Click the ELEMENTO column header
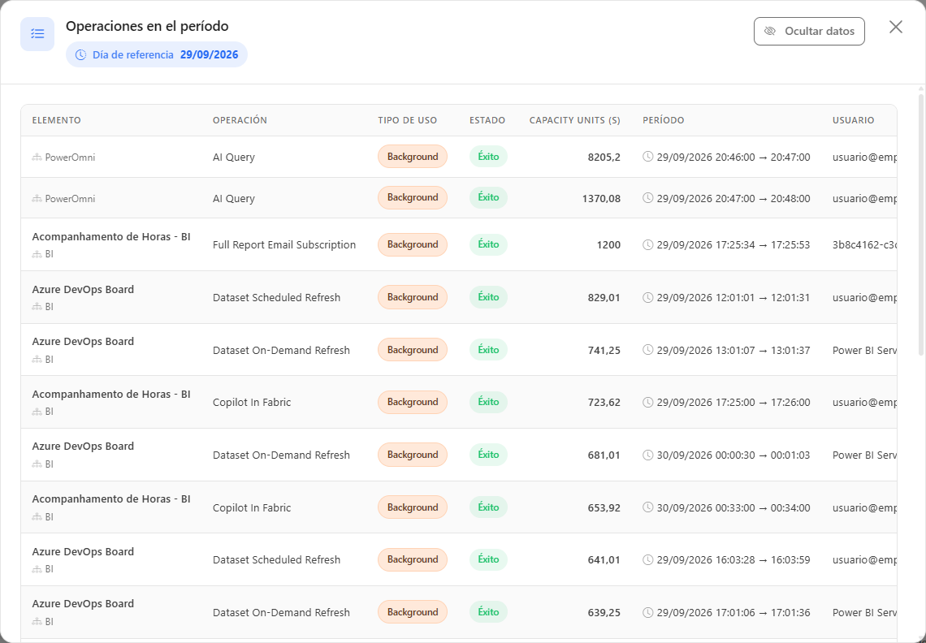This screenshot has width=926, height=643. pyautogui.click(x=57, y=120)
